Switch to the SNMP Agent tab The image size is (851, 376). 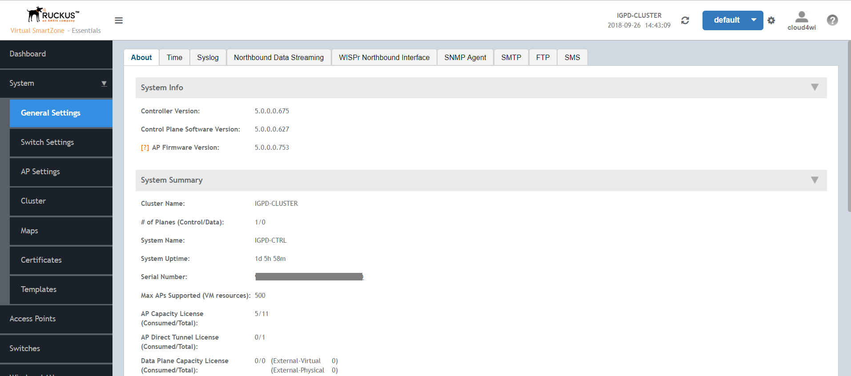(465, 57)
